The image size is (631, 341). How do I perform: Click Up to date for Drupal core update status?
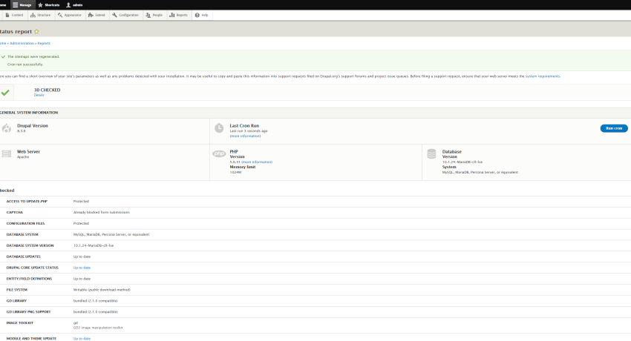point(82,268)
